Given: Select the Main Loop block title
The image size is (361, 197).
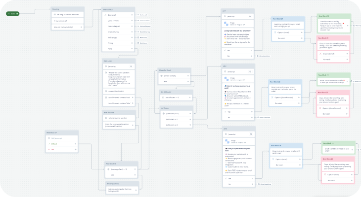Looking at the screenshot, I should pyautogui.click(x=107, y=61).
